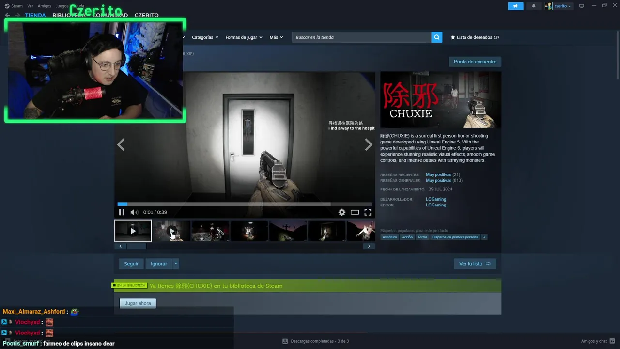Image resolution: width=620 pixels, height=349 pixels.
Task: Expand the Más dropdown
Action: point(276,37)
